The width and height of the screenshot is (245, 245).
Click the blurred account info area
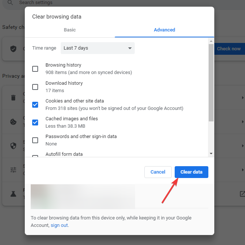point(83,197)
